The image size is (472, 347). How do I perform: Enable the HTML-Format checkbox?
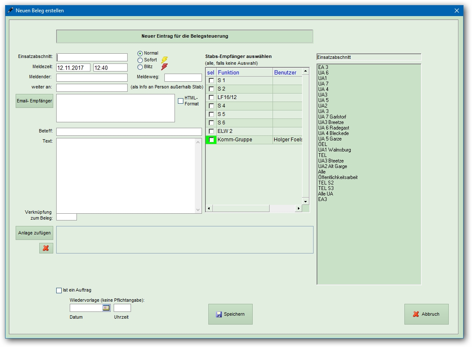pyautogui.click(x=180, y=101)
